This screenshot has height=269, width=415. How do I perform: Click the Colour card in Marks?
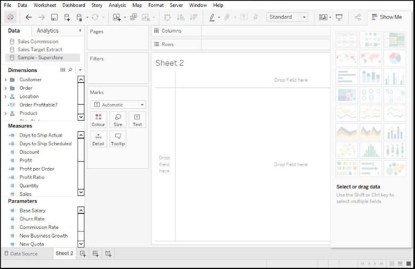click(x=98, y=120)
